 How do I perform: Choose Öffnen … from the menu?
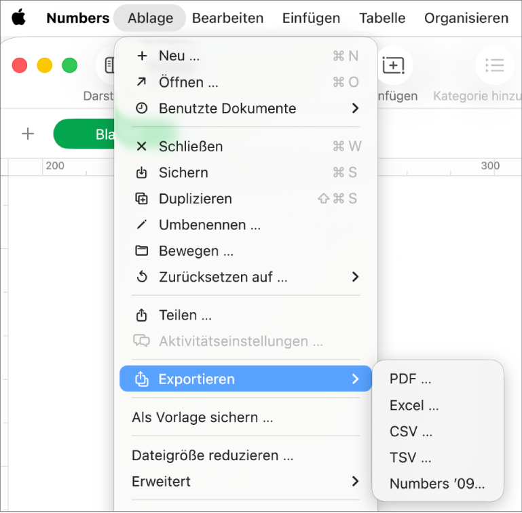pyautogui.click(x=246, y=82)
